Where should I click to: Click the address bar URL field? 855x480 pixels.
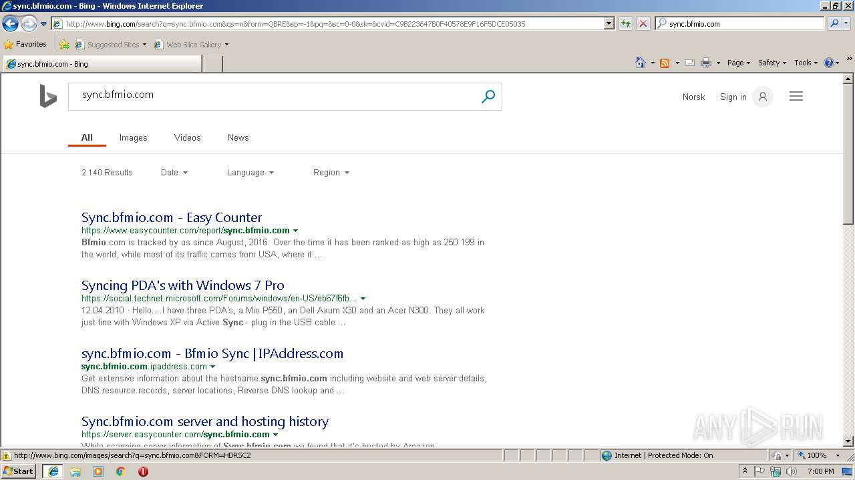pyautogui.click(x=327, y=23)
